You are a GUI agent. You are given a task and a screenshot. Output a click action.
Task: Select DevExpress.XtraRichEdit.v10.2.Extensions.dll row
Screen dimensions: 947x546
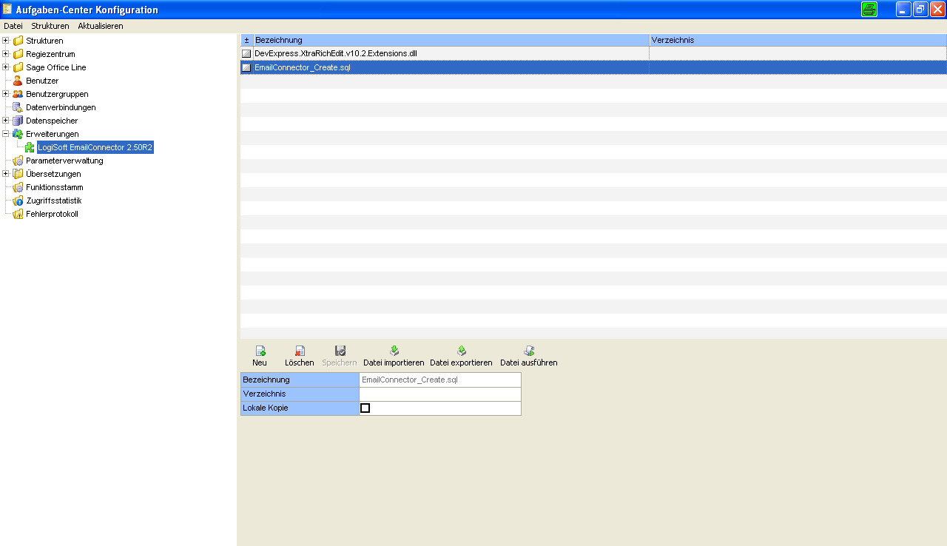click(593, 54)
